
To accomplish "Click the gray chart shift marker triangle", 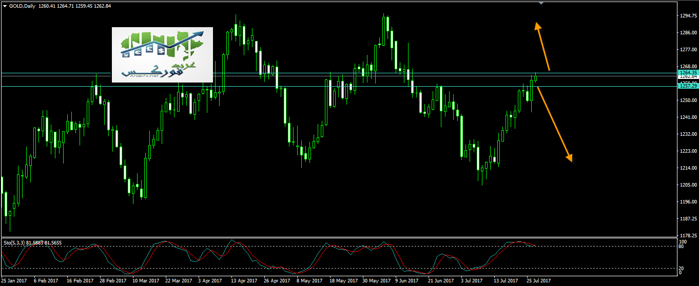I will [x=541, y=3].
